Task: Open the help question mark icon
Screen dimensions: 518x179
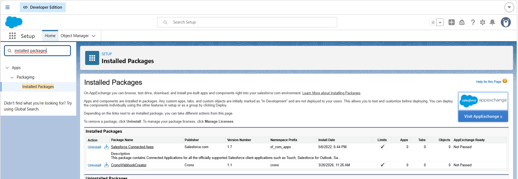Action: coord(473,22)
